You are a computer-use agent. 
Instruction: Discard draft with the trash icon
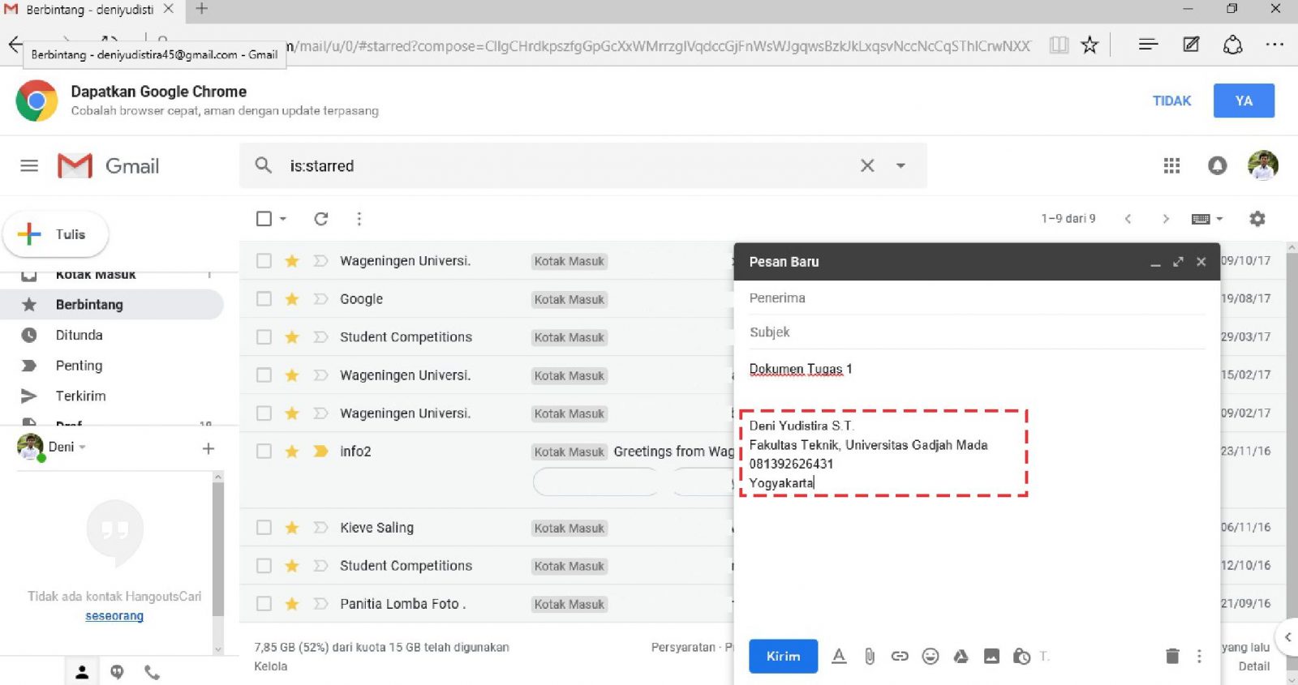pos(1172,657)
